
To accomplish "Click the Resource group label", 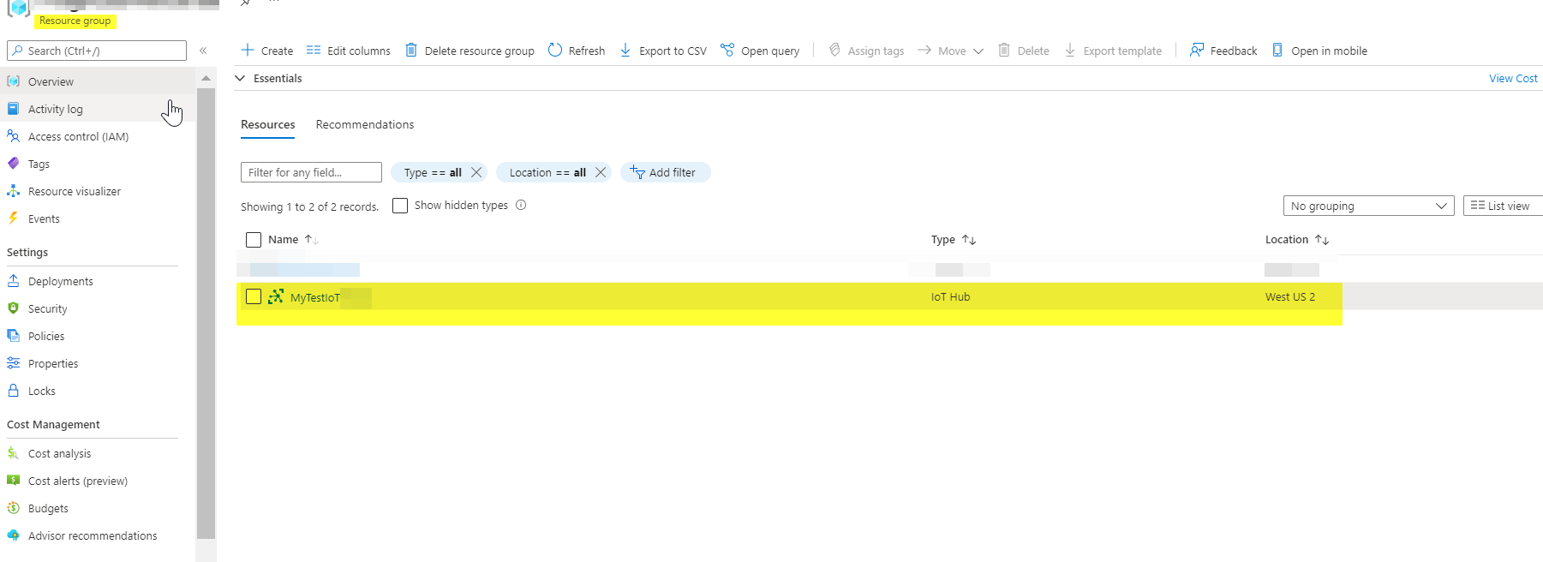I will (x=75, y=21).
